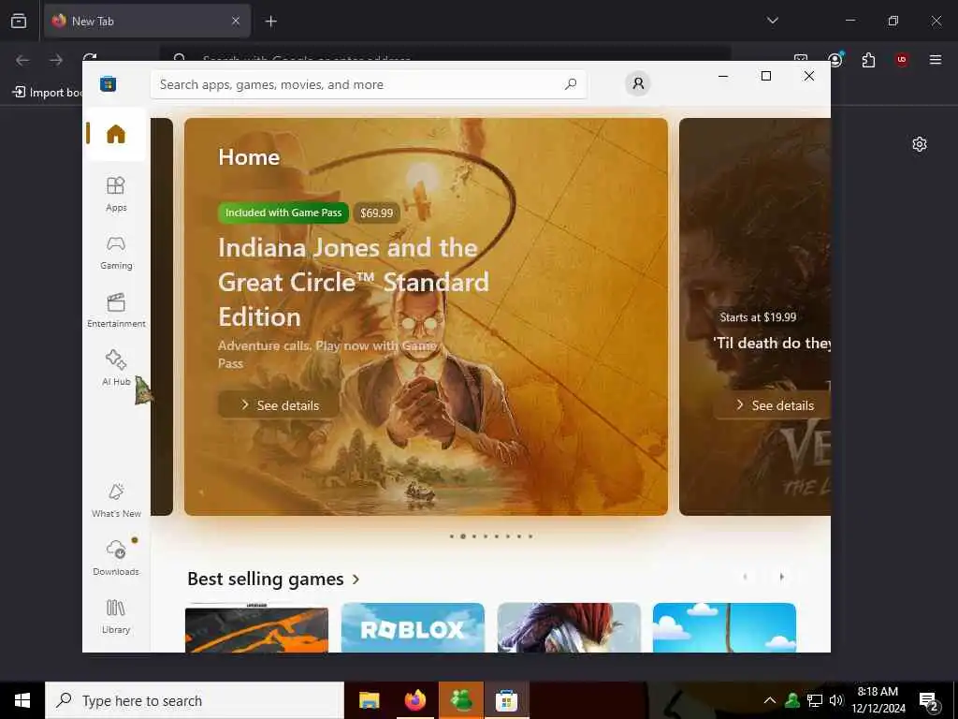Screen dimensions: 958x719
Task: Open the browser extensions puzzle icon
Action: [x=868, y=60]
